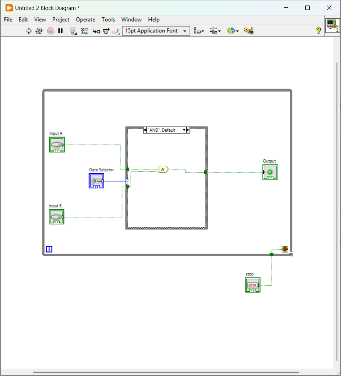The height and width of the screenshot is (376, 341).
Task: Click the VI connector pane icon
Action: tap(333, 26)
